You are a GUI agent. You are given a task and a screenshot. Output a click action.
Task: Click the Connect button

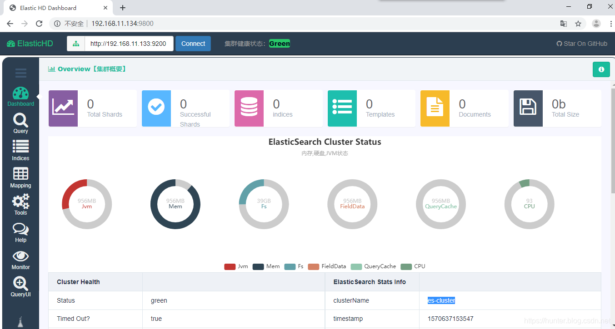(x=193, y=43)
